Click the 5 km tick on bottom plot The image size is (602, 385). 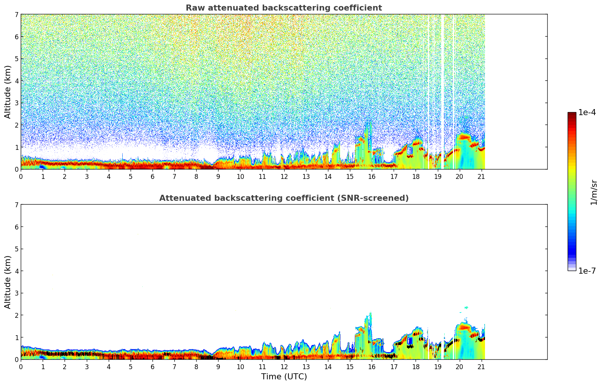click(x=16, y=249)
